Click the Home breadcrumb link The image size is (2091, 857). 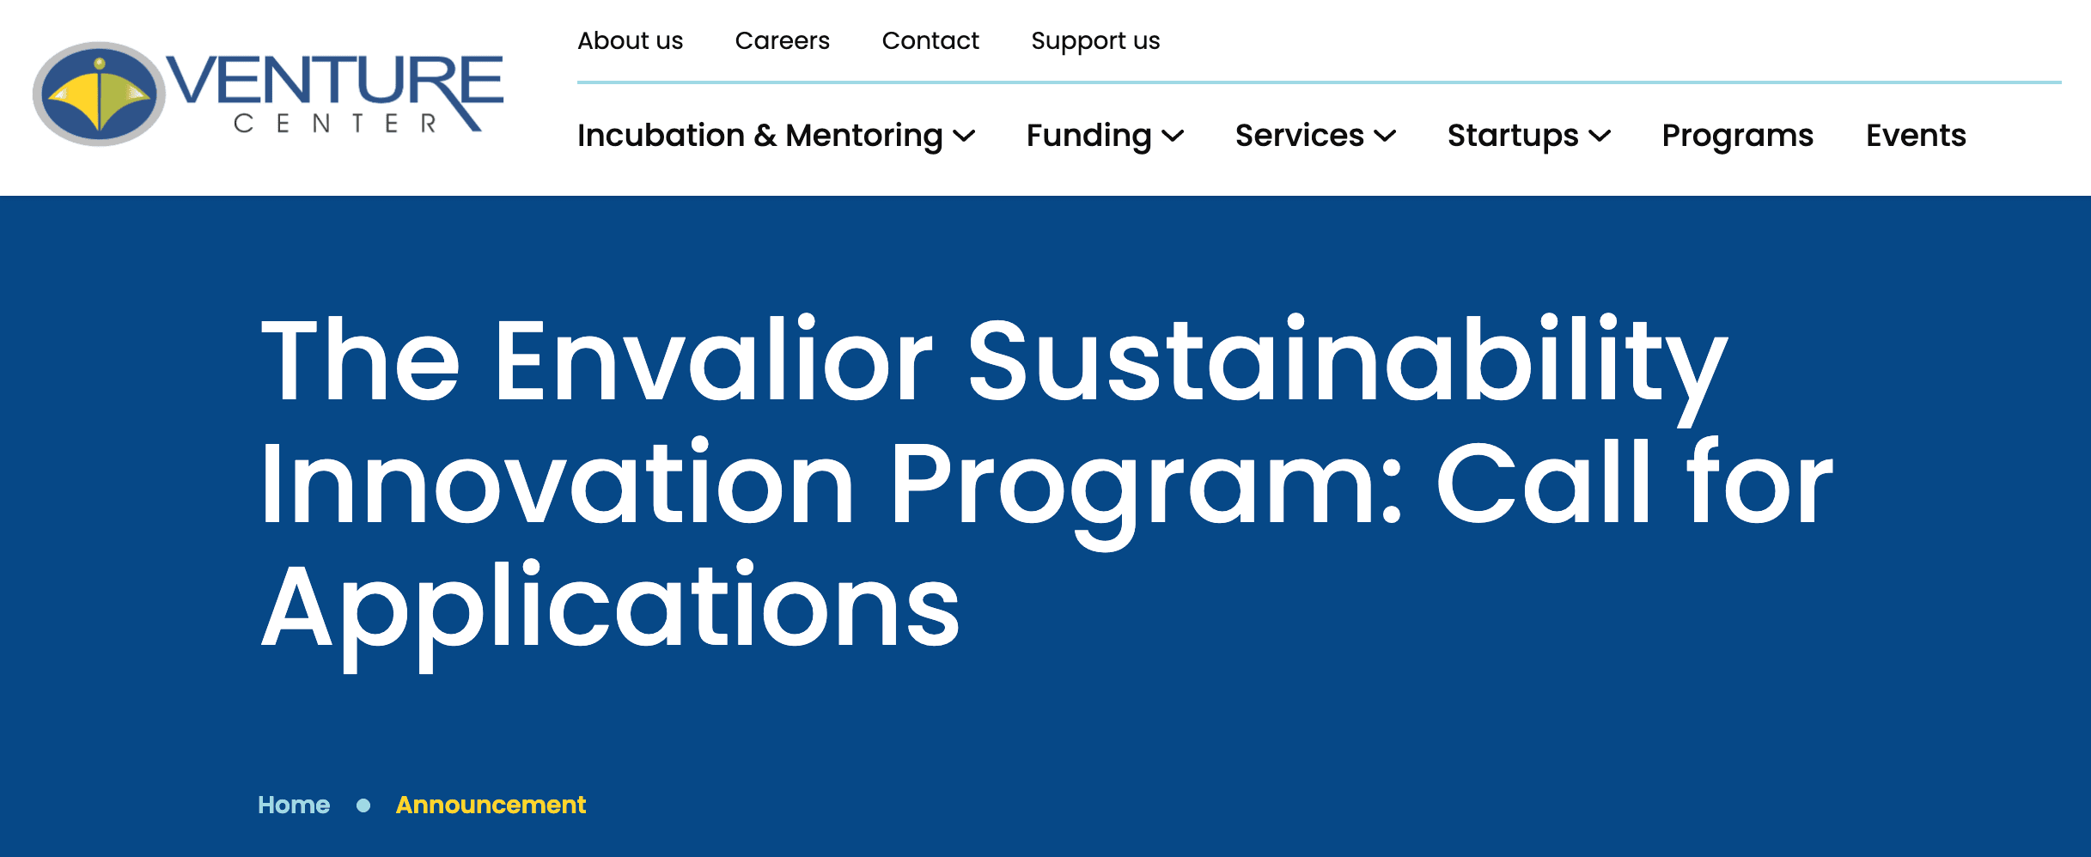293,805
